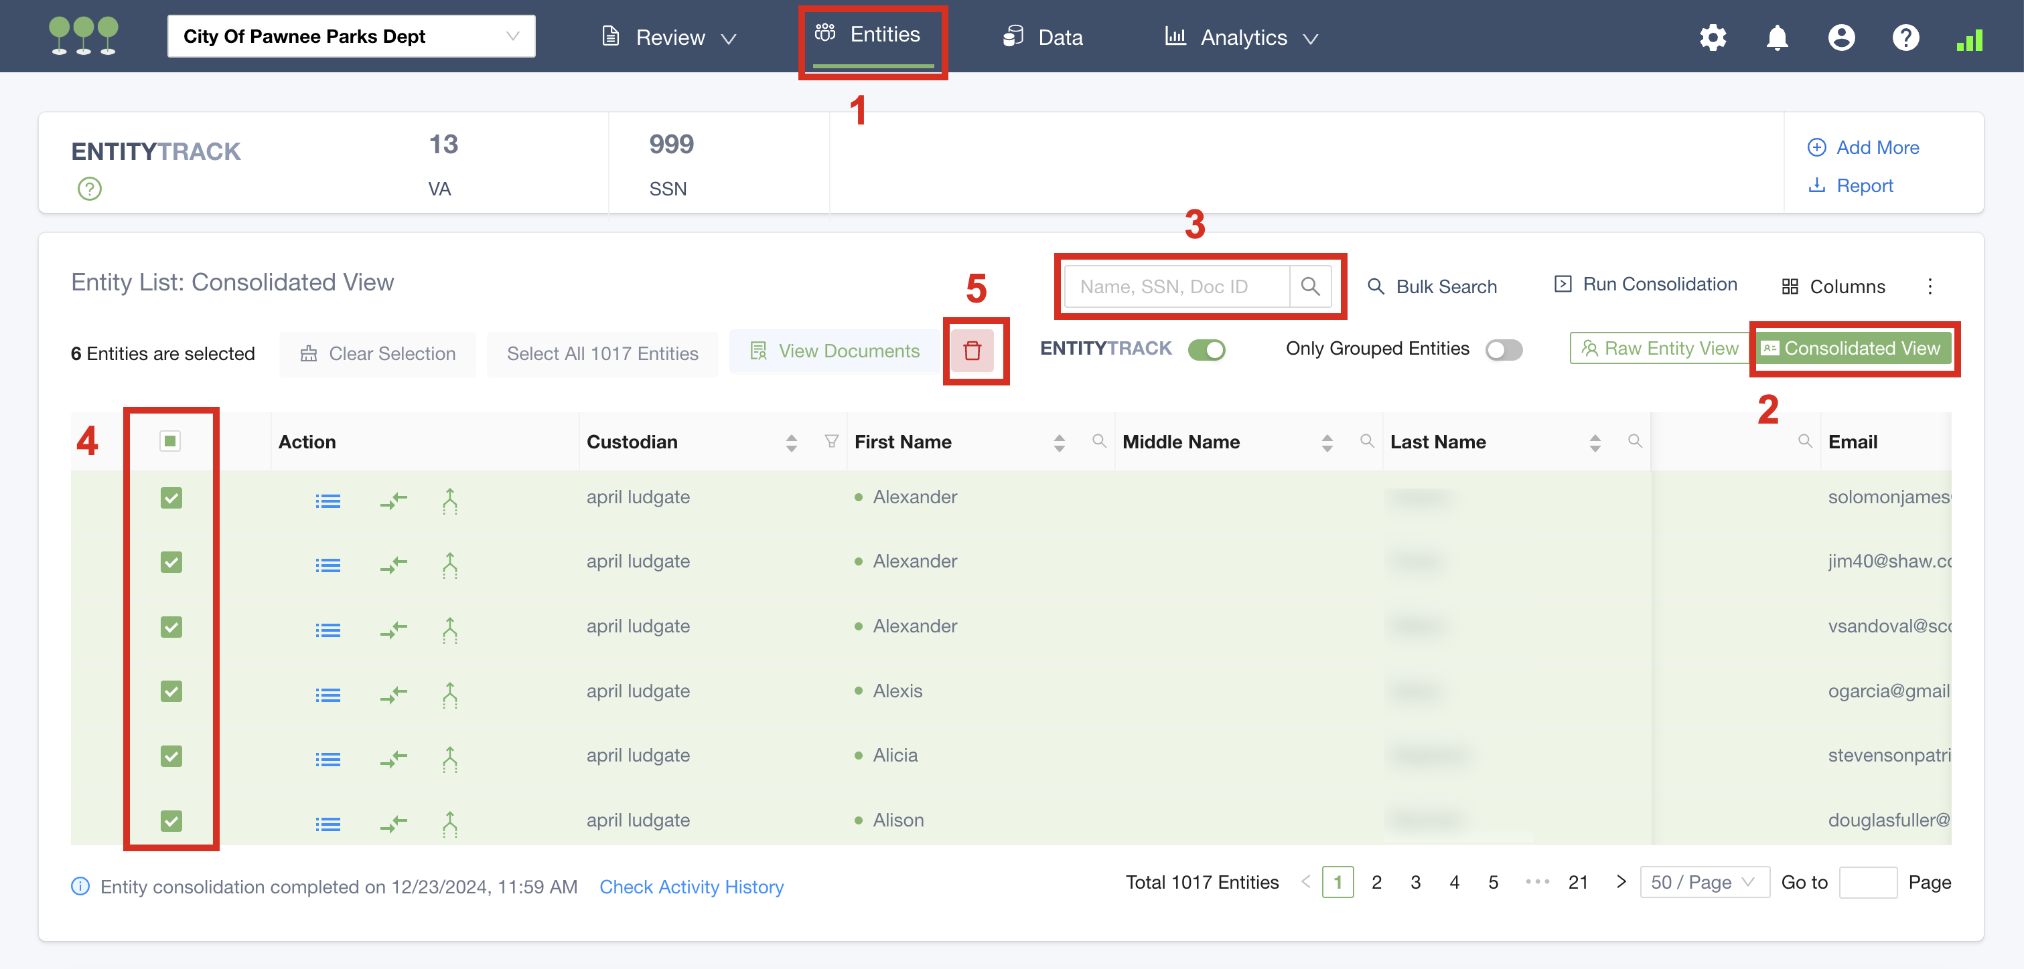Image resolution: width=2024 pixels, height=969 pixels.
Task: Click the user account profile icon
Action: pyautogui.click(x=1841, y=37)
